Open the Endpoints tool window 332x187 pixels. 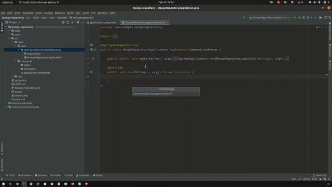83,176
